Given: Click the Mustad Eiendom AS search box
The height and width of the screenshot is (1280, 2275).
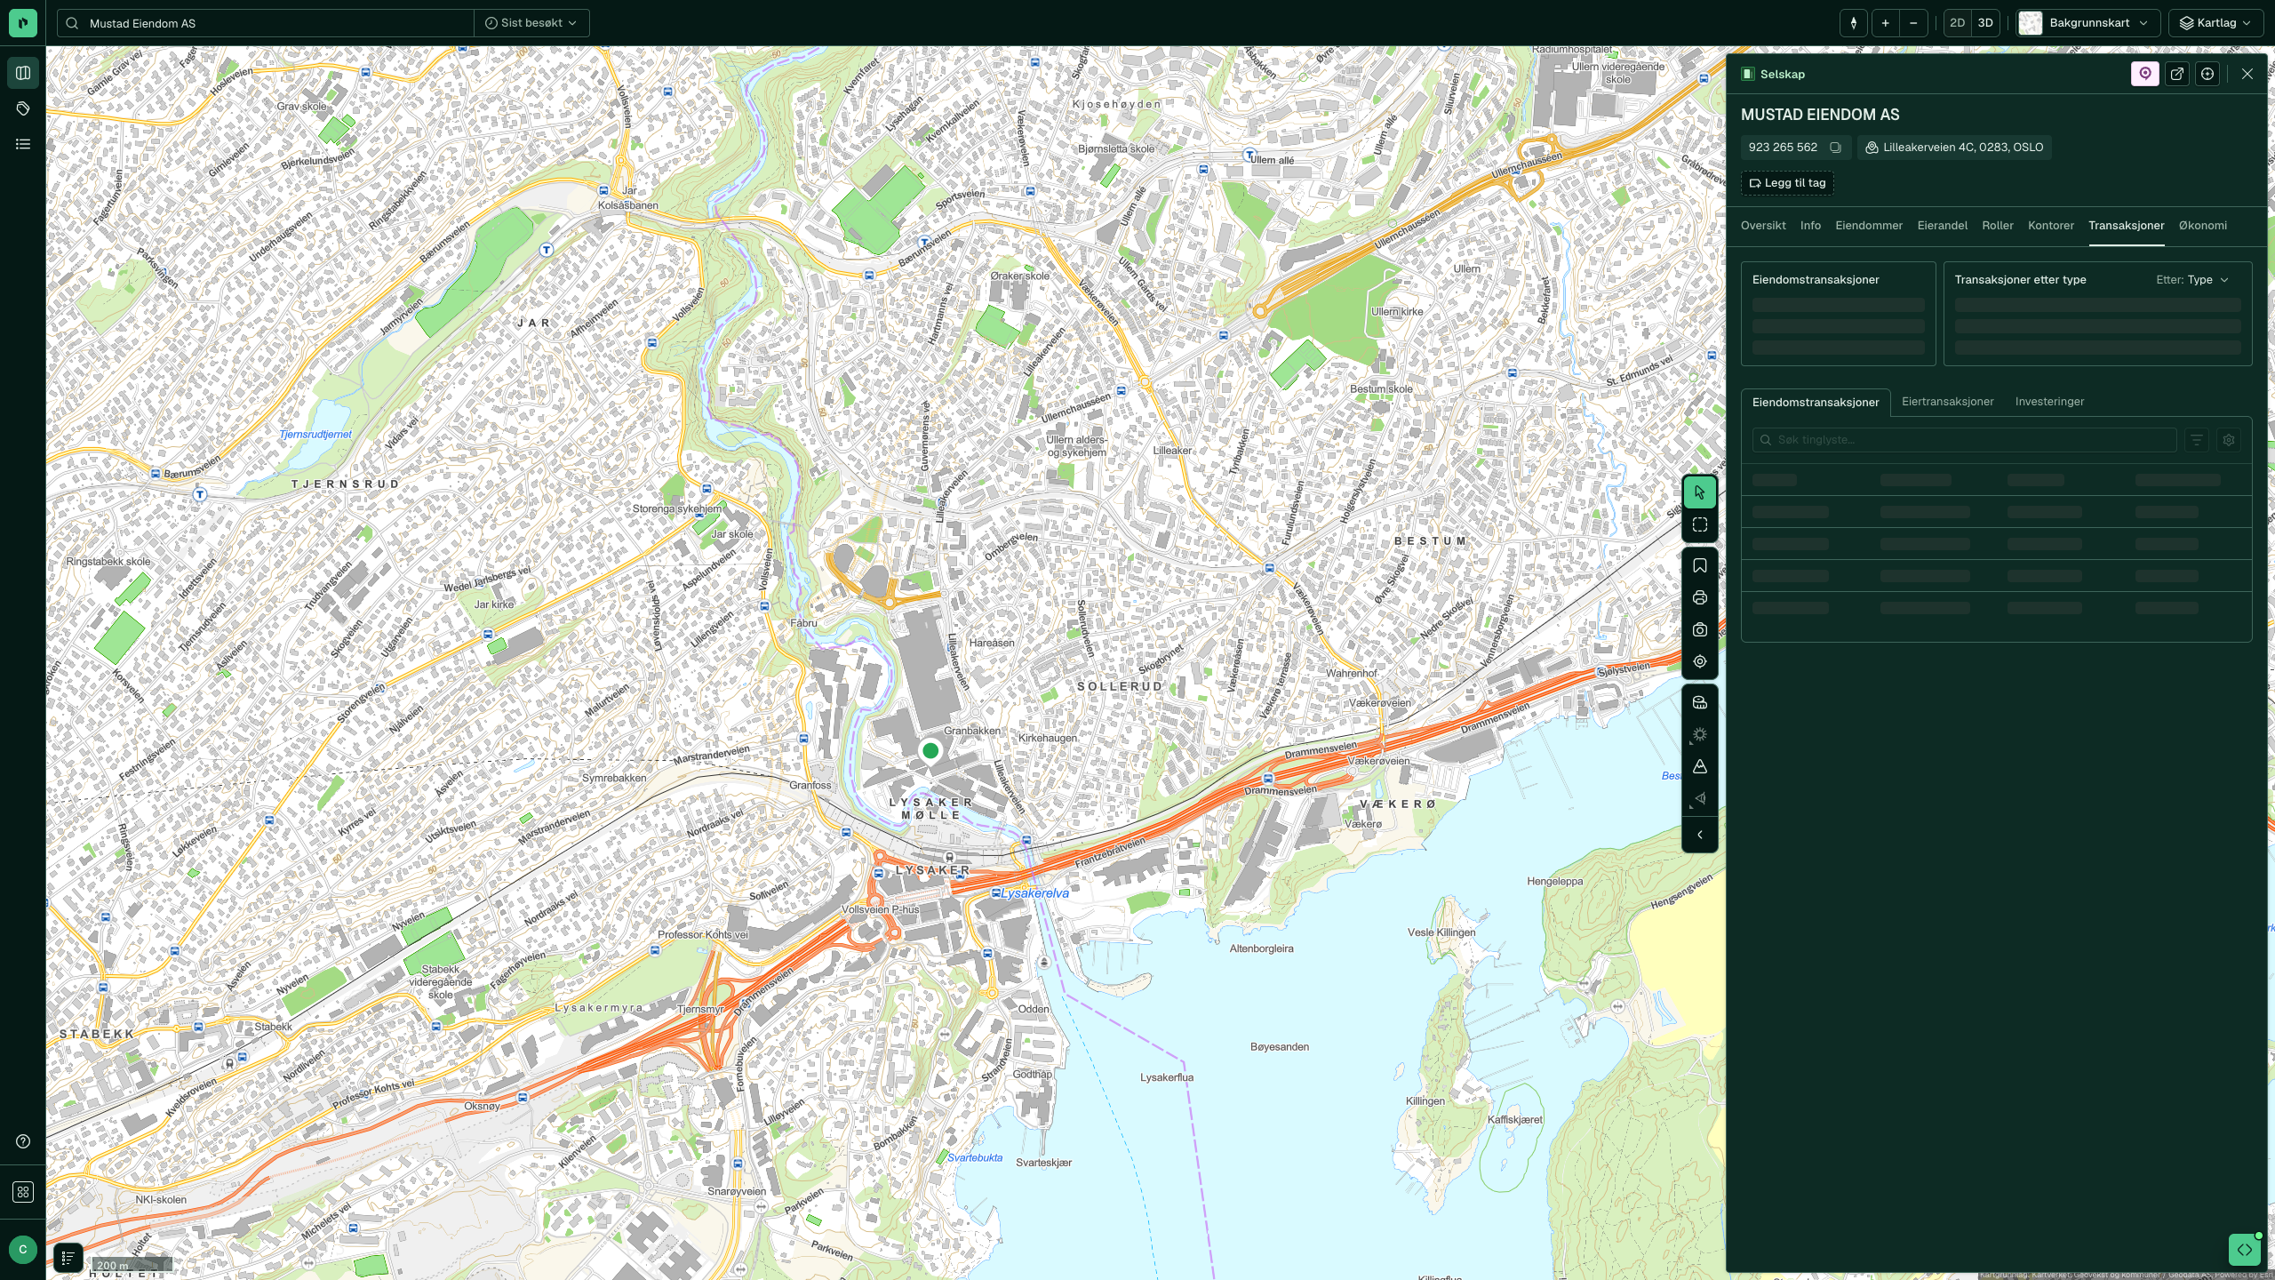Looking at the screenshot, I should (x=267, y=23).
